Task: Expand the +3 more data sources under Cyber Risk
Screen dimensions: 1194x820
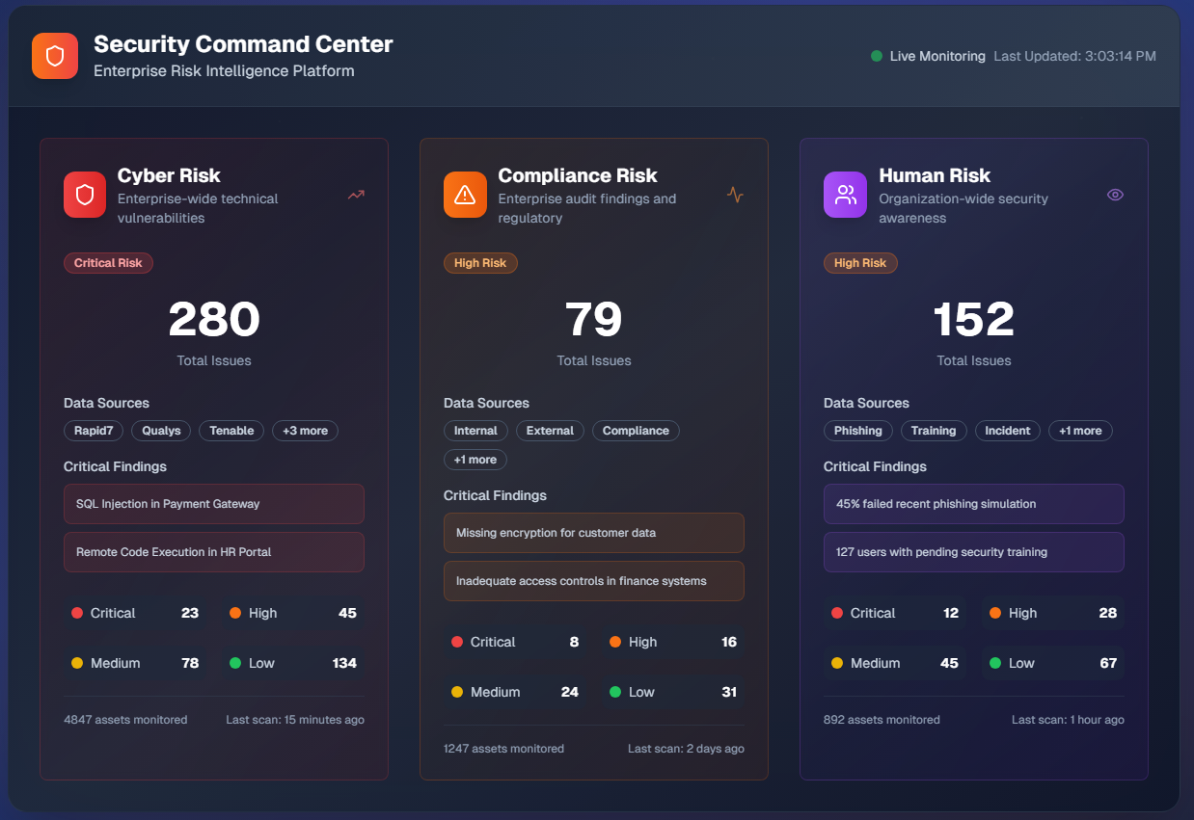Action: pyautogui.click(x=305, y=431)
